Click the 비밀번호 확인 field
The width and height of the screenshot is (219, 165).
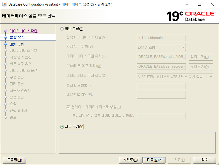coord(161,95)
